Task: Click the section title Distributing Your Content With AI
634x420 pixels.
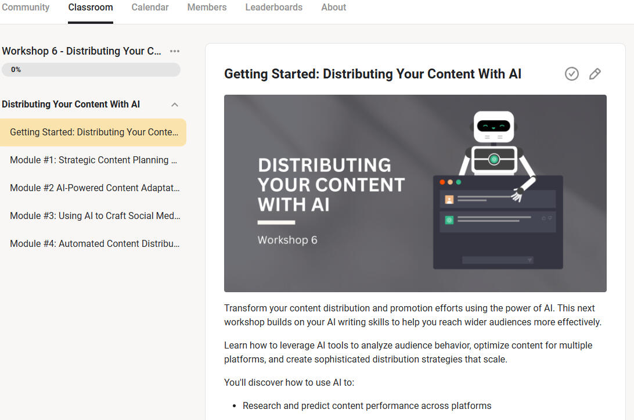Action: (71, 105)
